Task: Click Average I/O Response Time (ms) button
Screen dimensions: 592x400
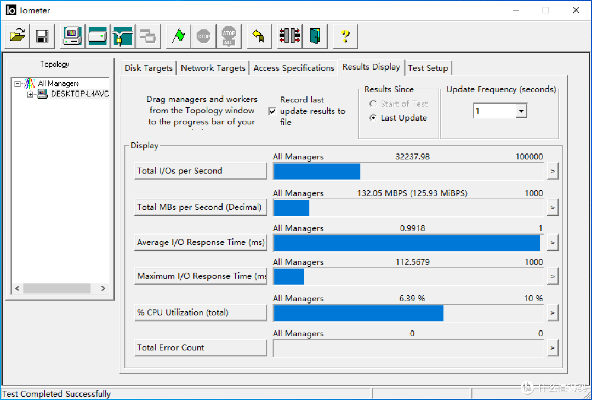Action: click(x=201, y=242)
